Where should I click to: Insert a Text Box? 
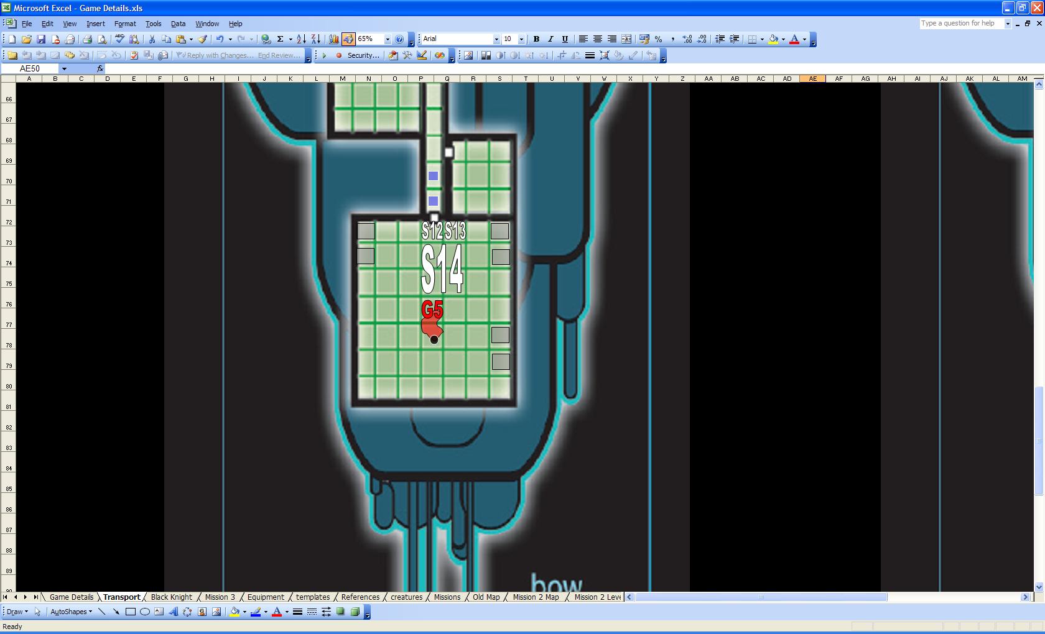click(159, 612)
